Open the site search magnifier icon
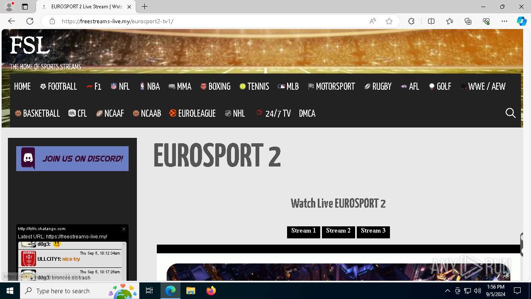This screenshot has width=531, height=299. tap(510, 113)
